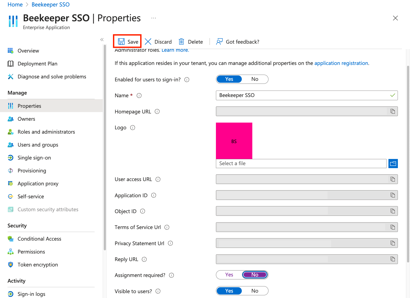Set Assignment required to Yes
Viewport: 410px width, 298px height.
click(229, 275)
